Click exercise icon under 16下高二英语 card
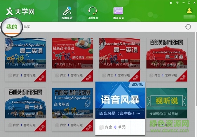Image resolution: width=197 pixels, height=137 pixels. [x=151, y=76]
